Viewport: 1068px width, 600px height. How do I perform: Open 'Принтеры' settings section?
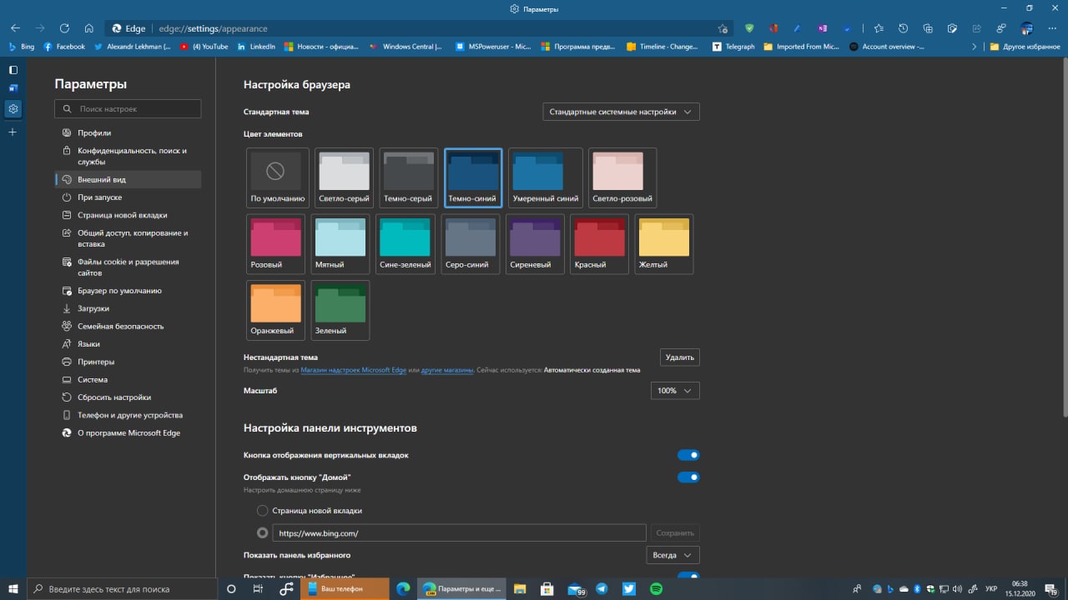click(x=128, y=362)
